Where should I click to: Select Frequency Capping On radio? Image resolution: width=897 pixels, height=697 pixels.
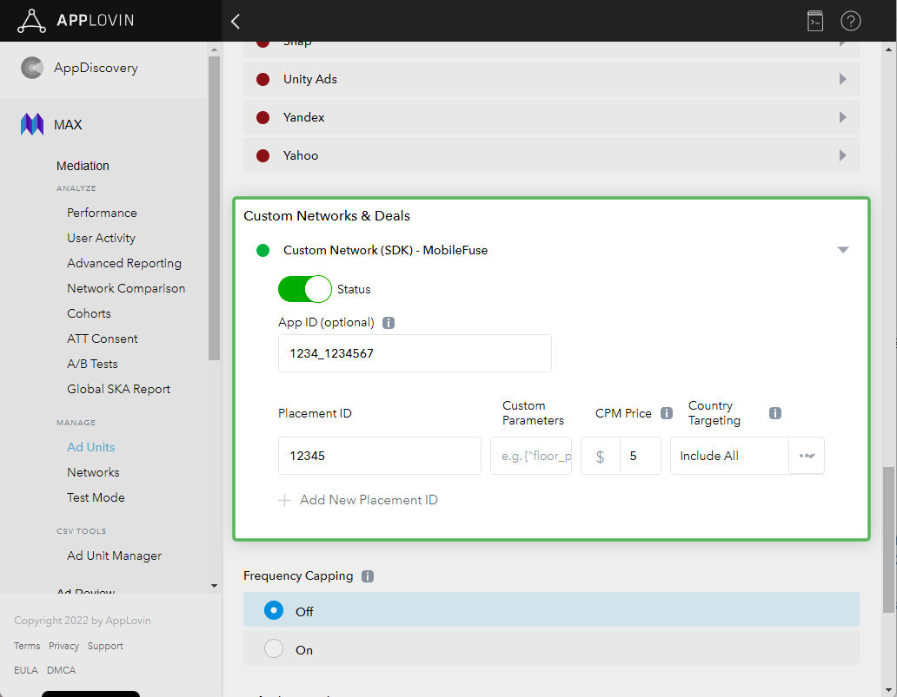pos(274,648)
